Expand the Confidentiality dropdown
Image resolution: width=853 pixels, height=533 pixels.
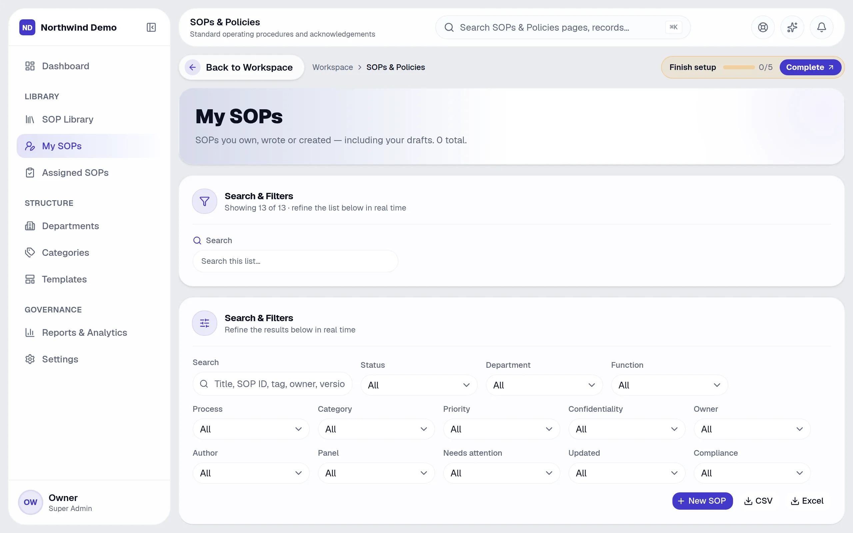click(x=627, y=429)
